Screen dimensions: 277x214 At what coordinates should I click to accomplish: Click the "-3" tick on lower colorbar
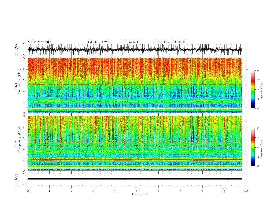point(258,128)
